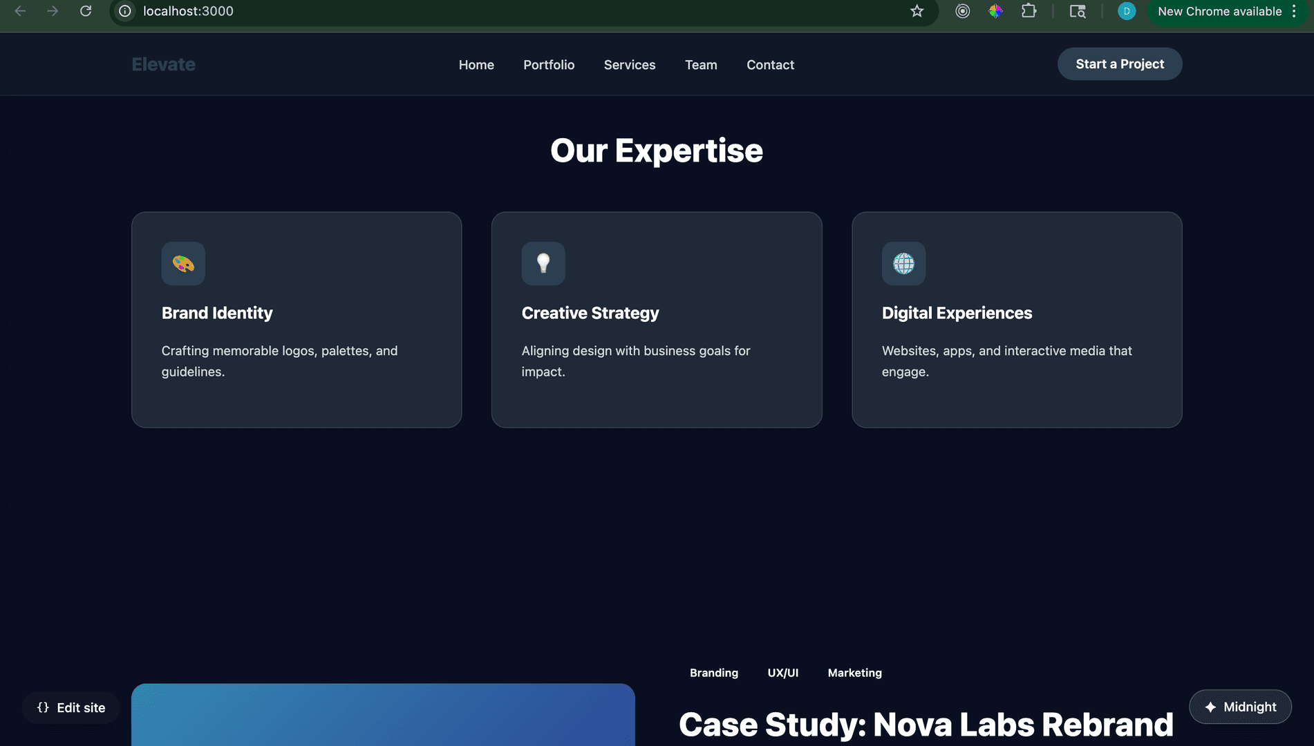Open the profile avatar D

[1126, 11]
